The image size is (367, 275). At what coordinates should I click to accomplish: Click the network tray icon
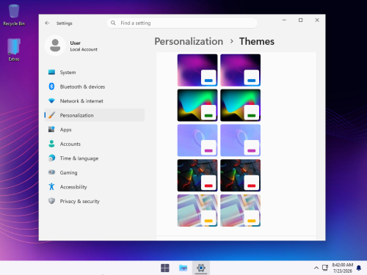click(x=325, y=268)
